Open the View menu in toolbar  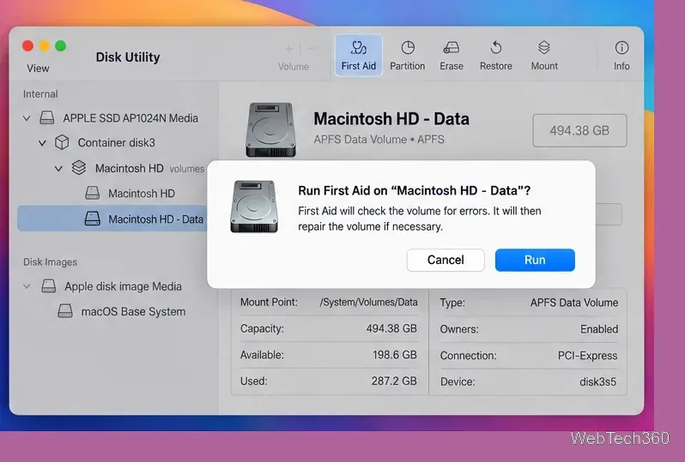tap(38, 69)
